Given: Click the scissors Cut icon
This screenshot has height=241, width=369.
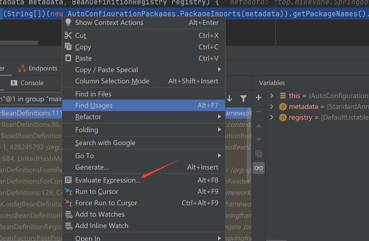Looking at the screenshot, I should (x=68, y=35).
